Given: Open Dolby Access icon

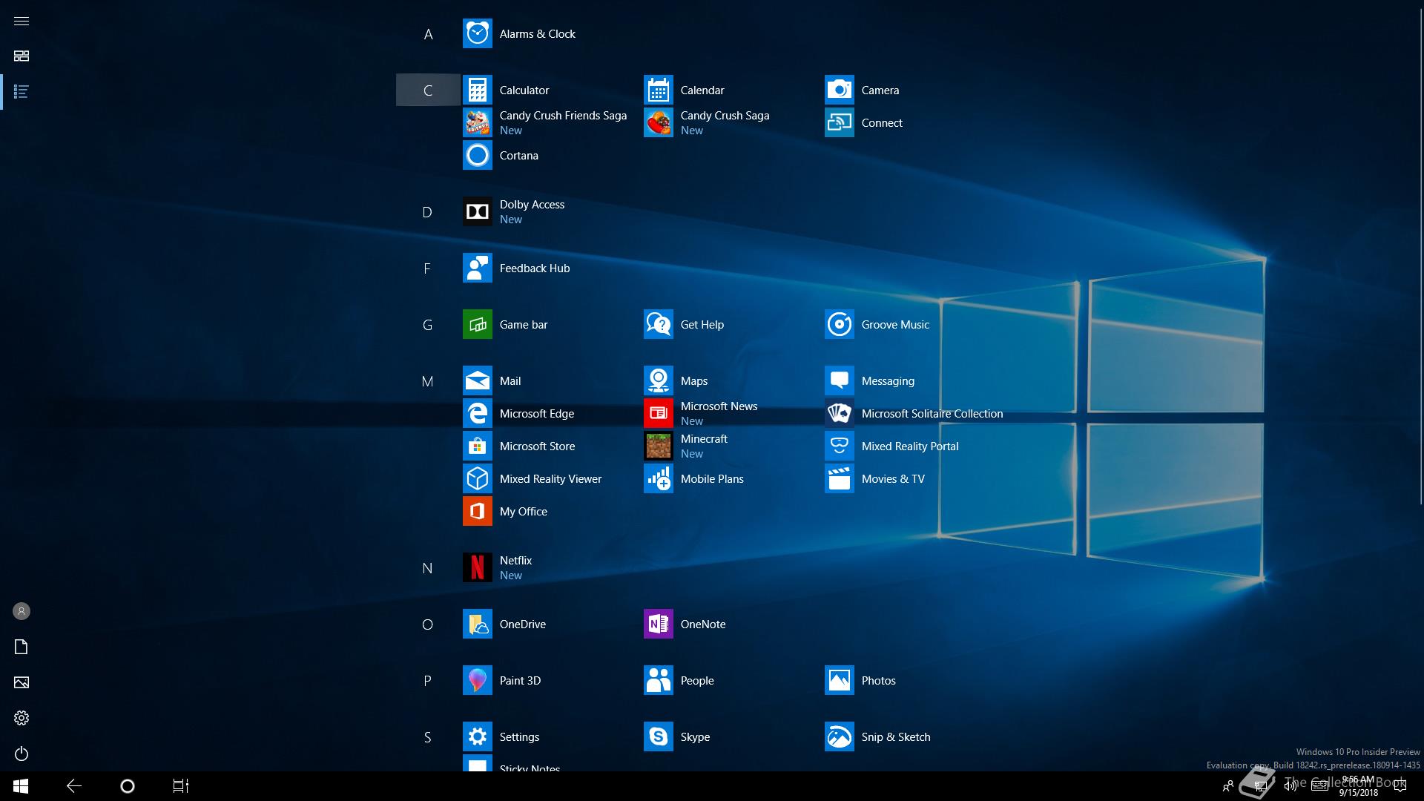Looking at the screenshot, I should 477,211.
